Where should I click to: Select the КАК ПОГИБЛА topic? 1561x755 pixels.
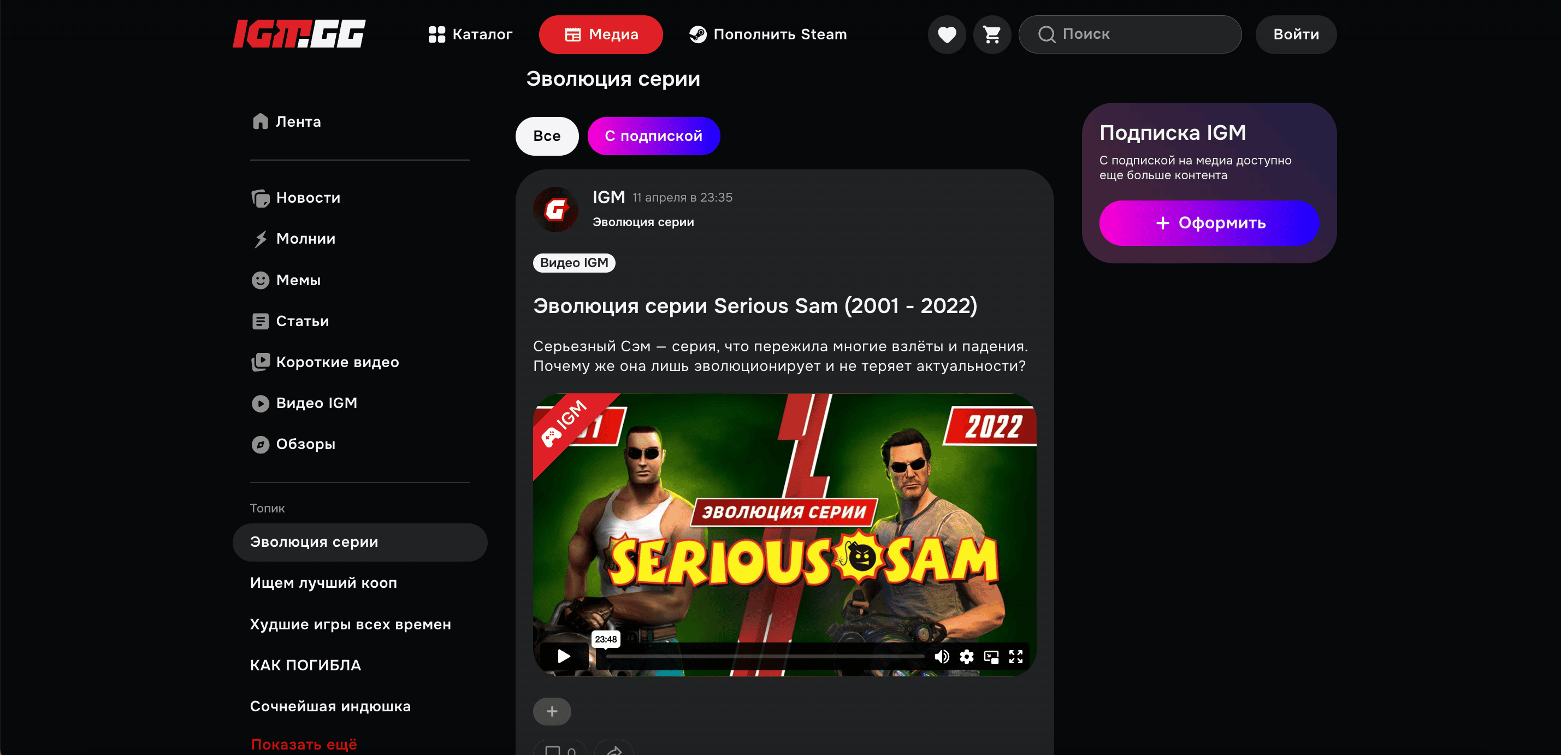[305, 665]
